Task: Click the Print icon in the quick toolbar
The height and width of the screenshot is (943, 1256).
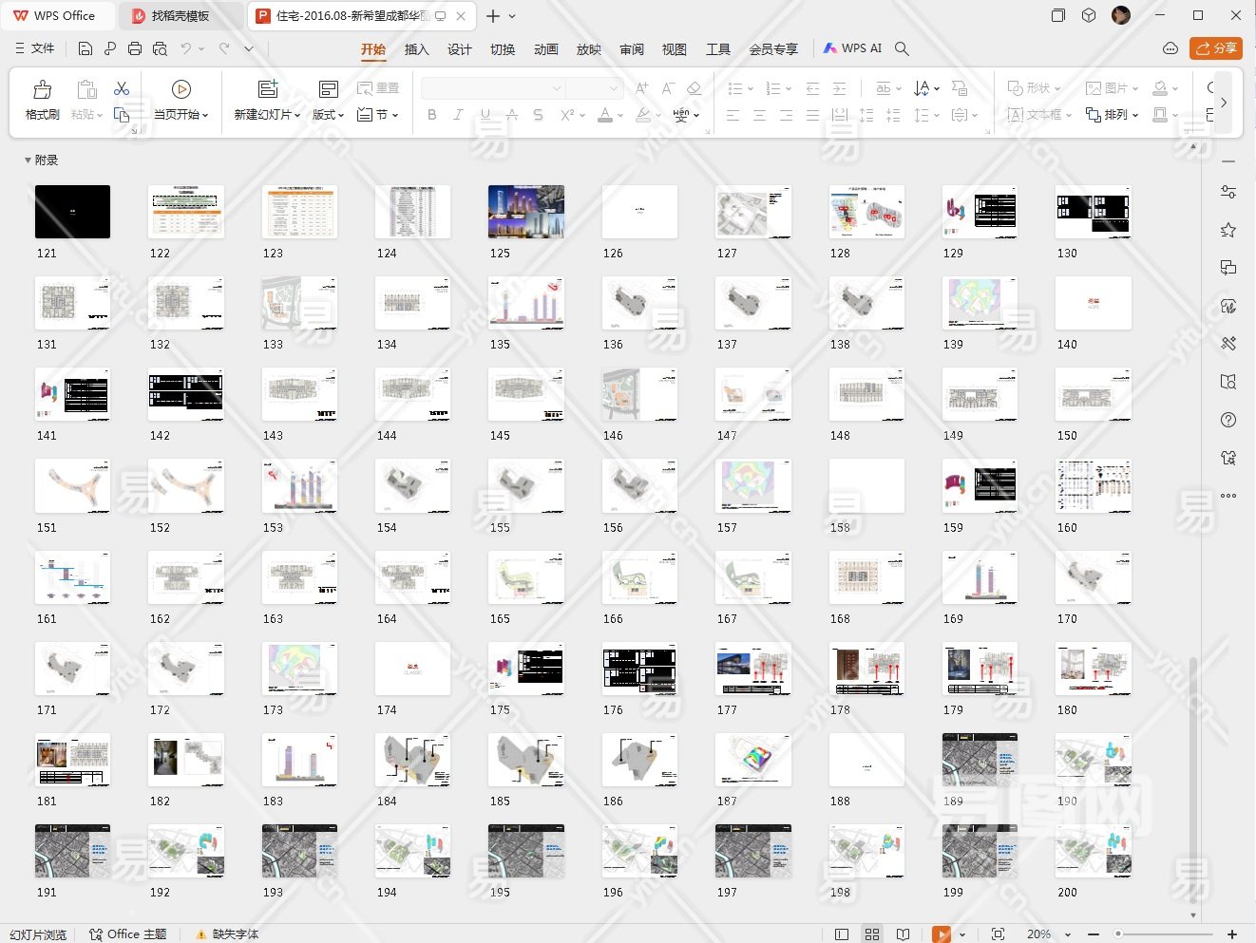Action: tap(135, 48)
